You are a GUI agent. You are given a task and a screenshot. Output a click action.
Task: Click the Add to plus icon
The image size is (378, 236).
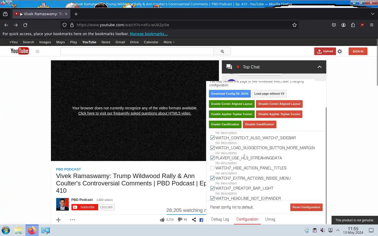point(59,220)
